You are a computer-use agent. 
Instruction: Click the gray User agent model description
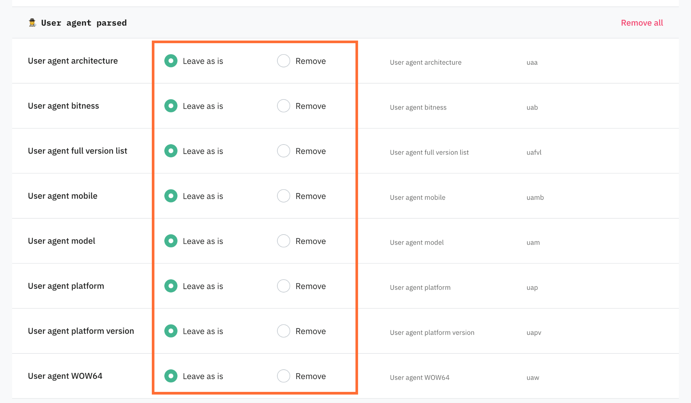click(x=417, y=243)
